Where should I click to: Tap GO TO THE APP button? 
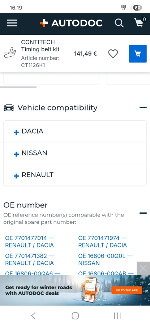pos(127,290)
